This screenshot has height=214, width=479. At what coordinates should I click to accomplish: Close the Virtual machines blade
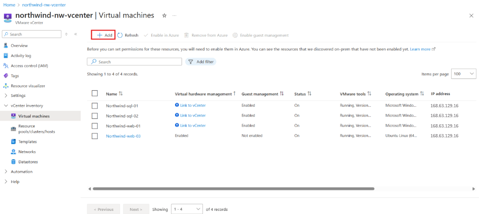pyautogui.click(x=471, y=16)
